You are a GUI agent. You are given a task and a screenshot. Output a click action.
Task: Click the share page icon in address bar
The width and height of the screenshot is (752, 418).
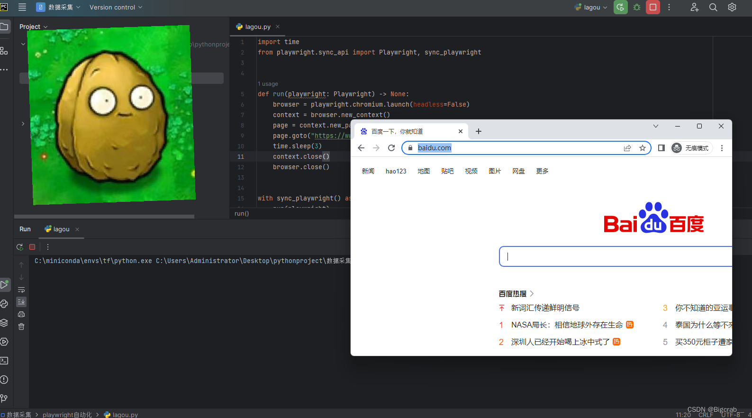[x=627, y=148]
